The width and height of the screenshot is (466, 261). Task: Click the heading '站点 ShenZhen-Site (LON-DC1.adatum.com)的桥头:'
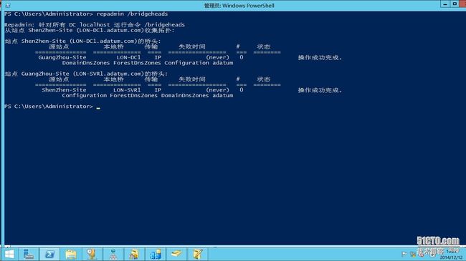[x=82, y=41]
